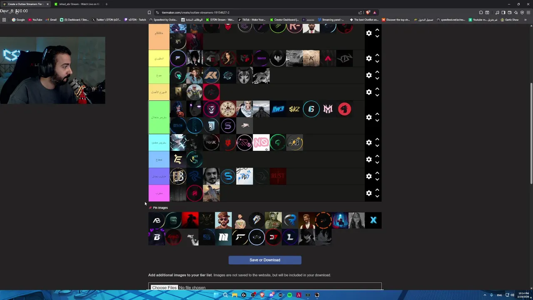
Task: Select the falcon photo in pink tier
Action: point(211,193)
